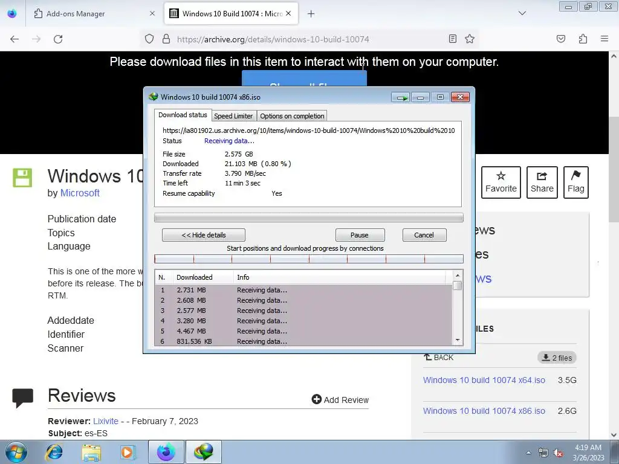Open the Save to Pocket icon
Viewport: 619px width, 464px height.
561,39
